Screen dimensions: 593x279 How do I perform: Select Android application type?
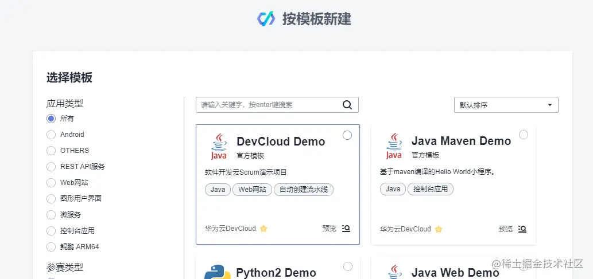[x=51, y=135]
